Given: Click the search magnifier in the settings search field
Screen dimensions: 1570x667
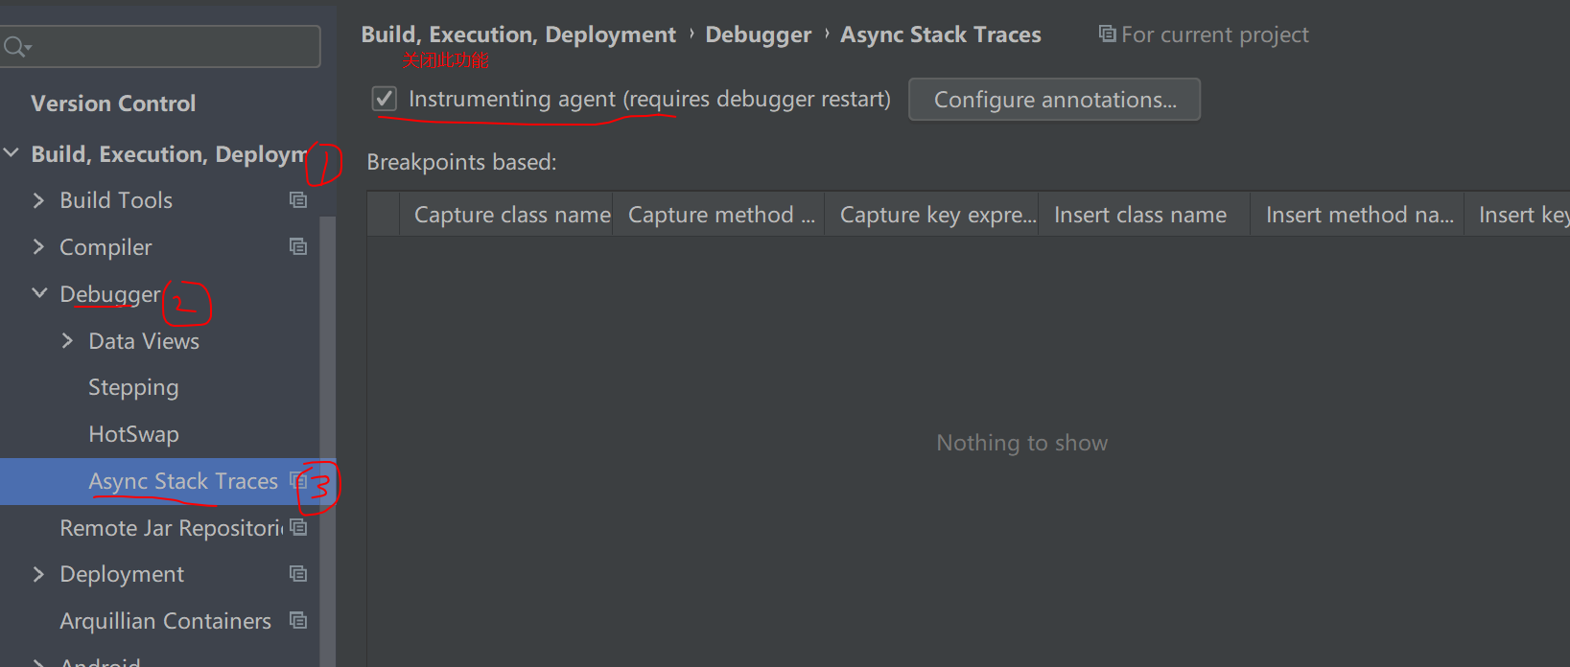Looking at the screenshot, I should [x=15, y=44].
